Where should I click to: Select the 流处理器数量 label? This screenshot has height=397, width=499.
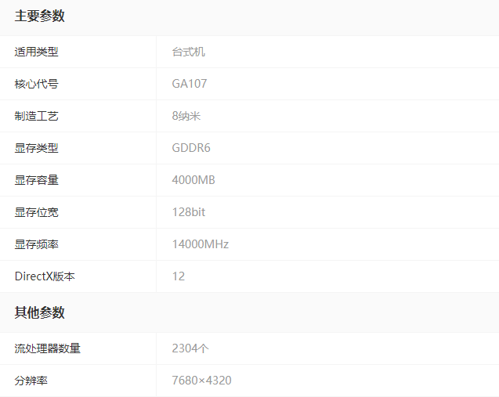click(47, 348)
